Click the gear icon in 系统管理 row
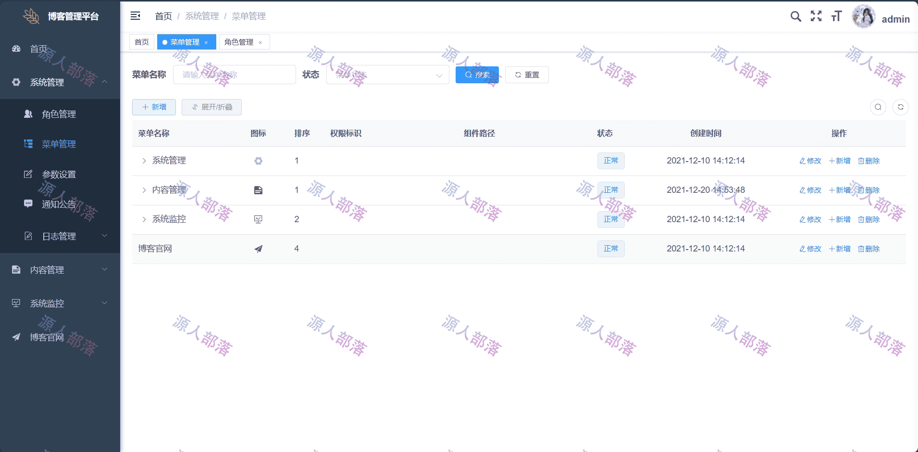The height and width of the screenshot is (452, 918). click(258, 161)
